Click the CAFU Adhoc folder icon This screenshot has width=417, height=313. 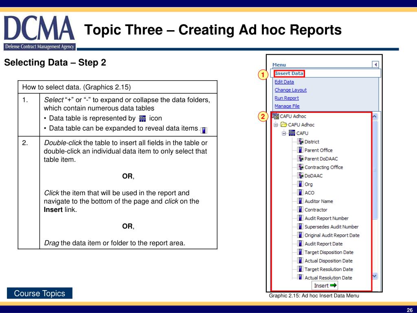(284, 125)
